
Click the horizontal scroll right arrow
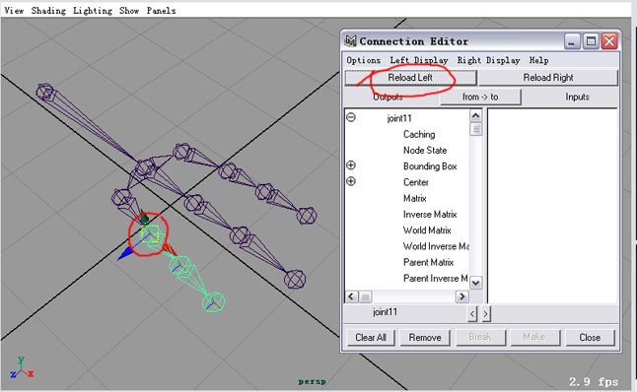tap(461, 296)
